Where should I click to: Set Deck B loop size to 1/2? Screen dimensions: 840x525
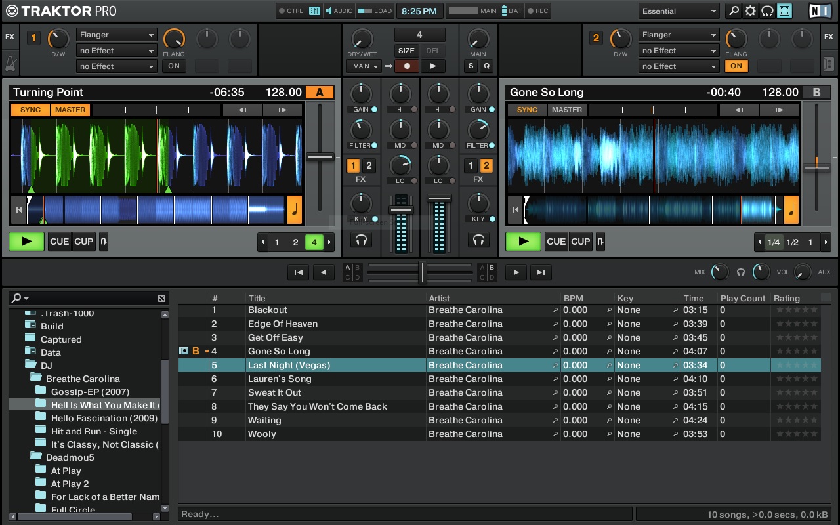pos(792,243)
